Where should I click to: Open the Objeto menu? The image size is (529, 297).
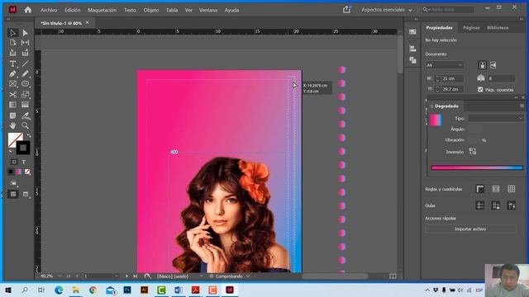click(151, 10)
